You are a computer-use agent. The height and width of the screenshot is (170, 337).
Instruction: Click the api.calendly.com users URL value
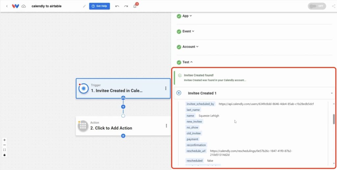click(266, 104)
